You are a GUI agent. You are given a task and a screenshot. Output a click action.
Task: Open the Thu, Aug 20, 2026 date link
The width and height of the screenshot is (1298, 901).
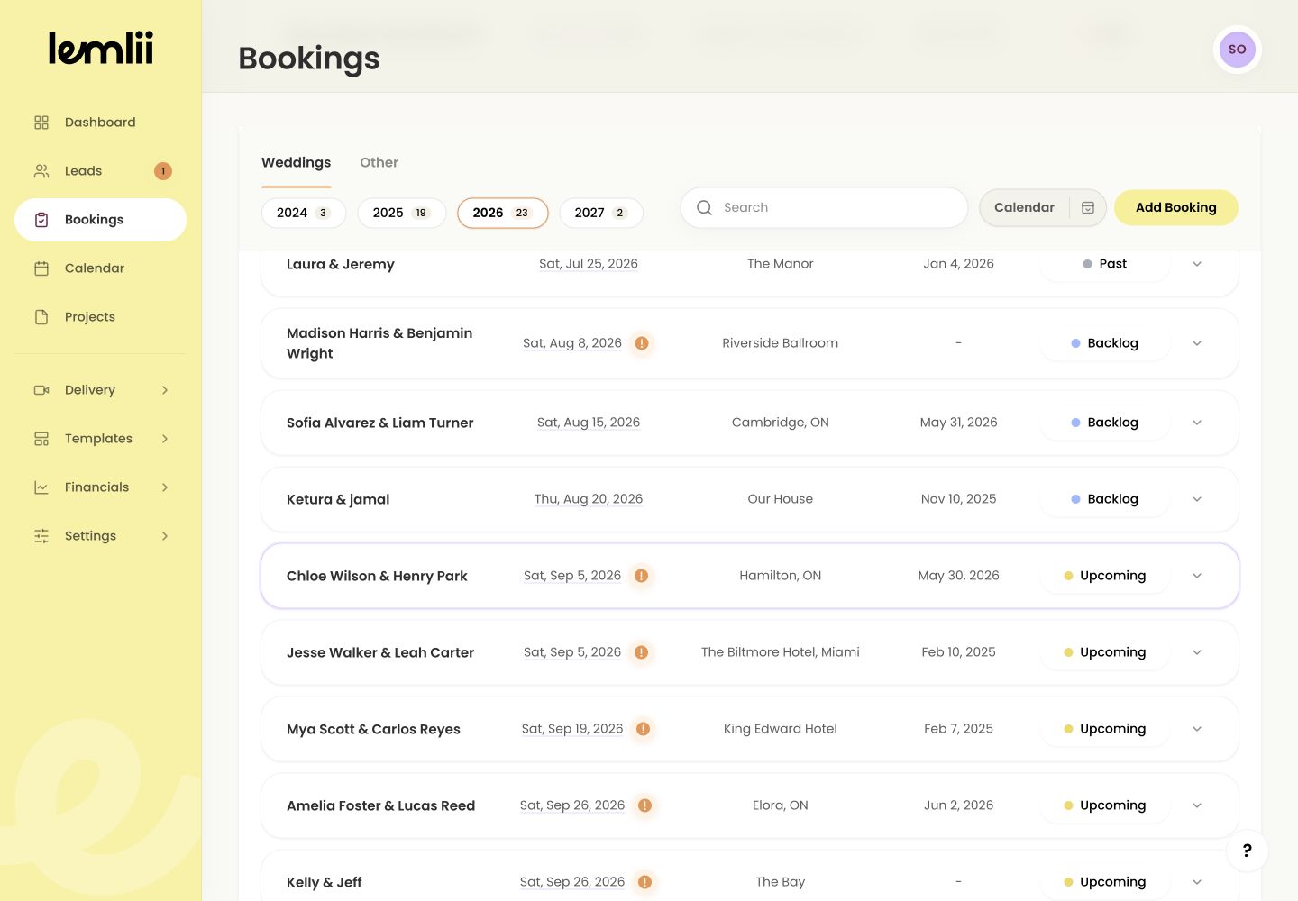tap(589, 499)
